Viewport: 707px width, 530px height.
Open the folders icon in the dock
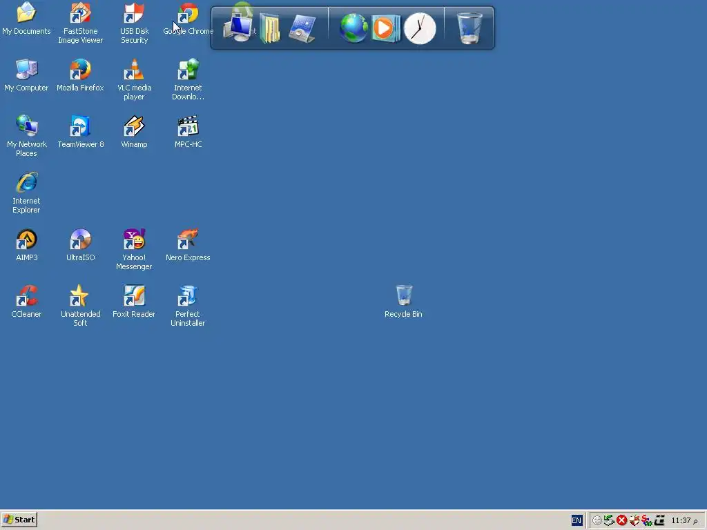click(x=270, y=28)
